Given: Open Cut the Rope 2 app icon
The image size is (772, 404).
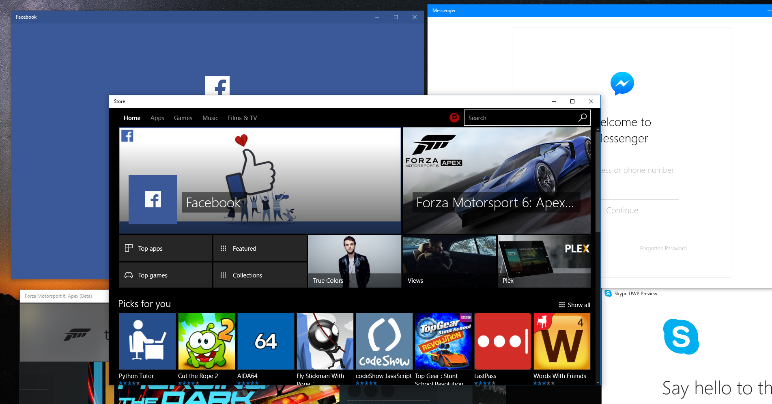Looking at the screenshot, I should 206,341.
